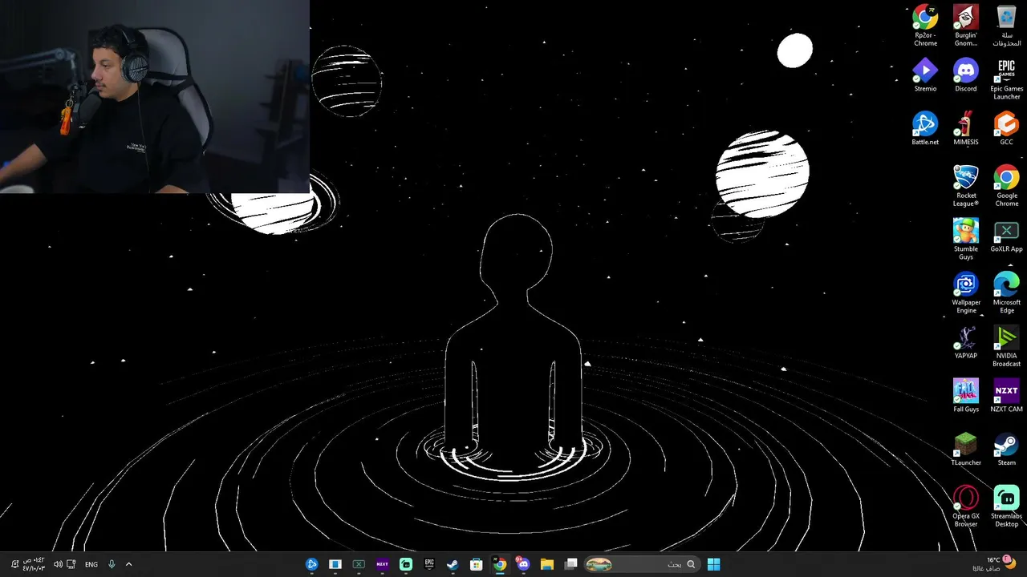Image resolution: width=1027 pixels, height=577 pixels.
Task: Select the Microsoft Edge desktop shortcut
Action: click(1006, 293)
